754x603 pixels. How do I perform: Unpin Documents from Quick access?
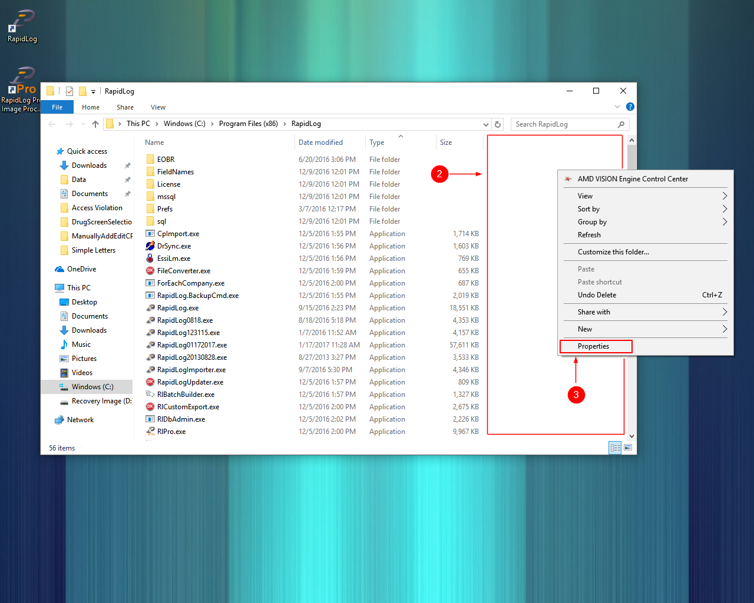(x=127, y=194)
